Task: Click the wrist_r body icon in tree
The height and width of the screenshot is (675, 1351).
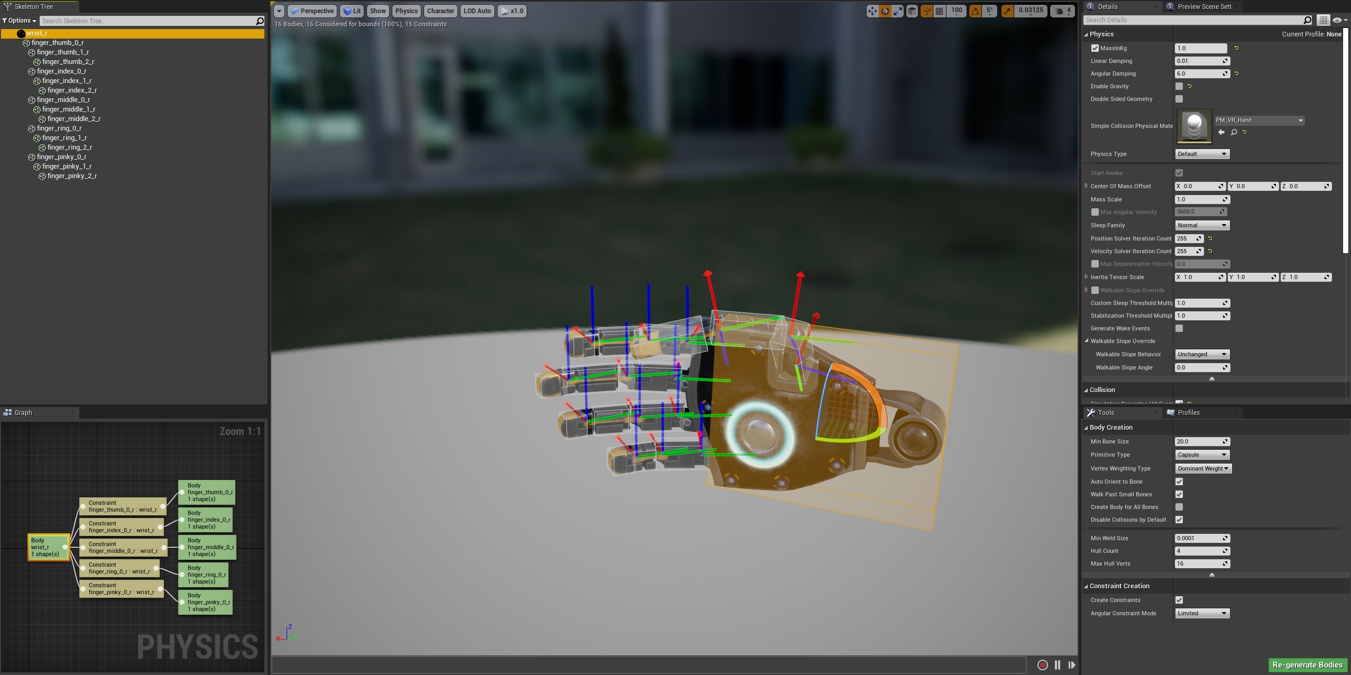Action: [x=21, y=33]
